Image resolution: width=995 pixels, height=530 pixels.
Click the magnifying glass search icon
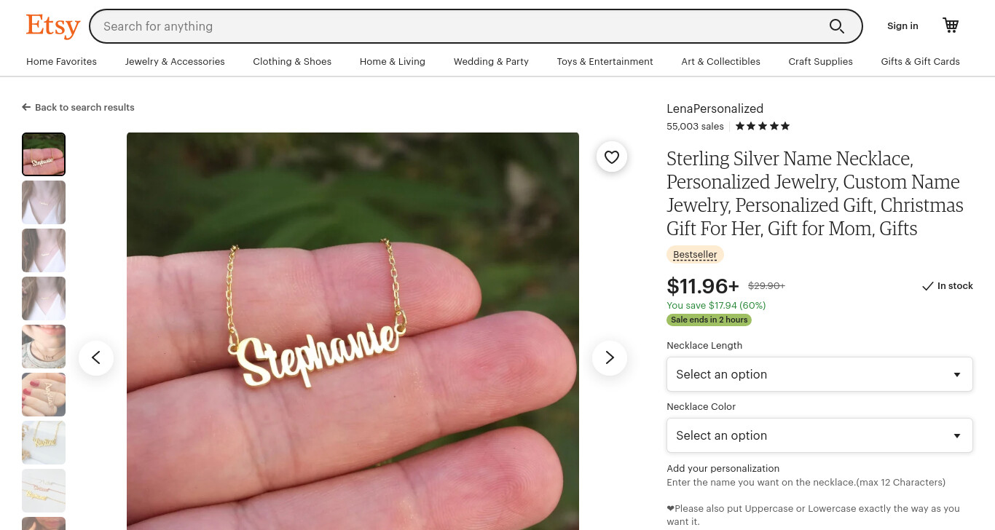(837, 26)
